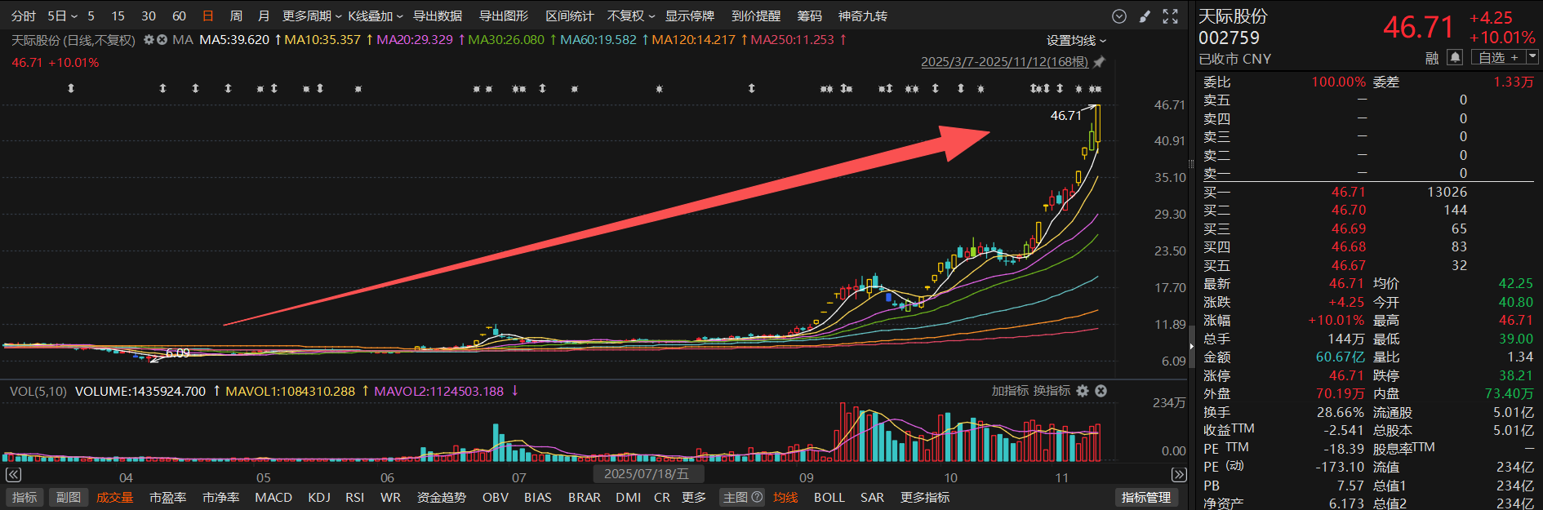The width and height of the screenshot is (1543, 510).
Task: Click the price alert bell icon
Action: 1455,57
